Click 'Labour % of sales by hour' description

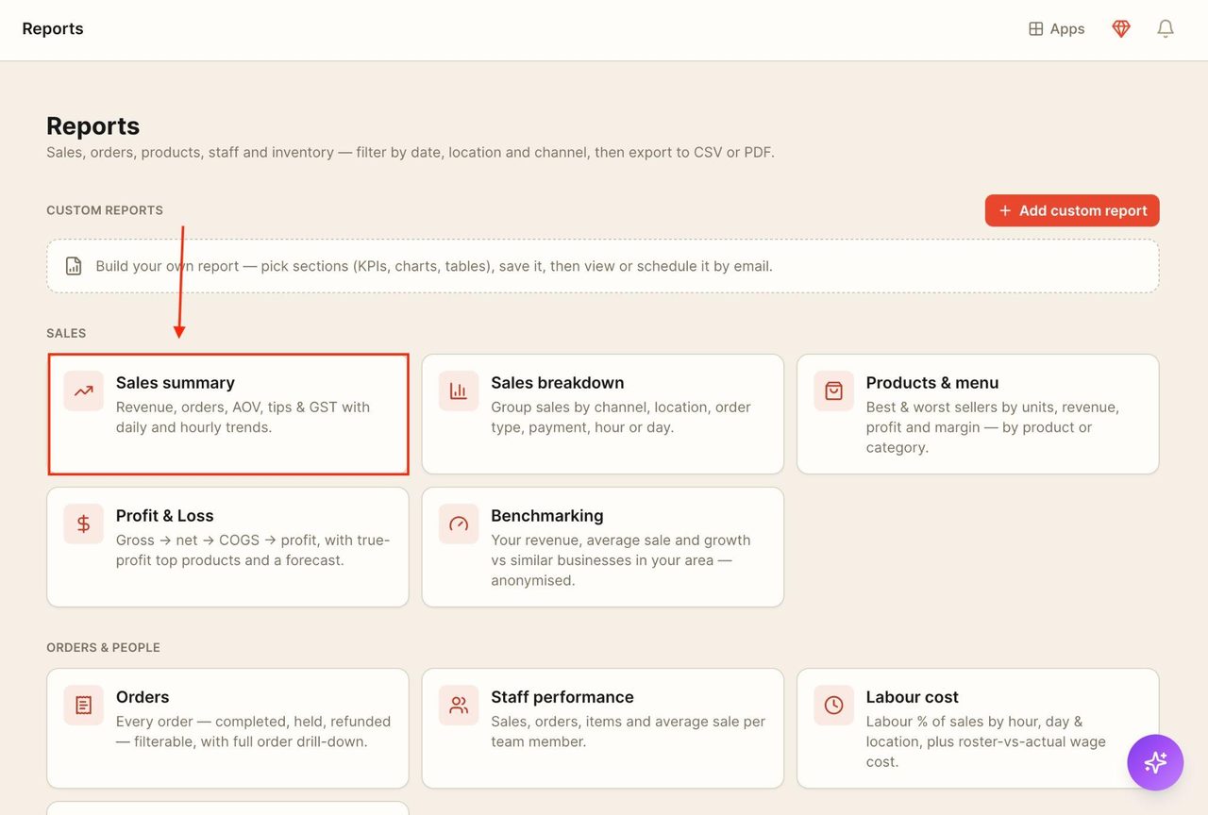(986, 741)
